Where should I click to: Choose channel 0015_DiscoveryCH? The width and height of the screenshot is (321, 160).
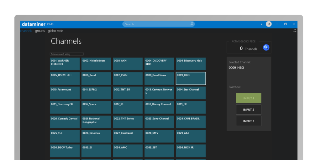point(65,107)
